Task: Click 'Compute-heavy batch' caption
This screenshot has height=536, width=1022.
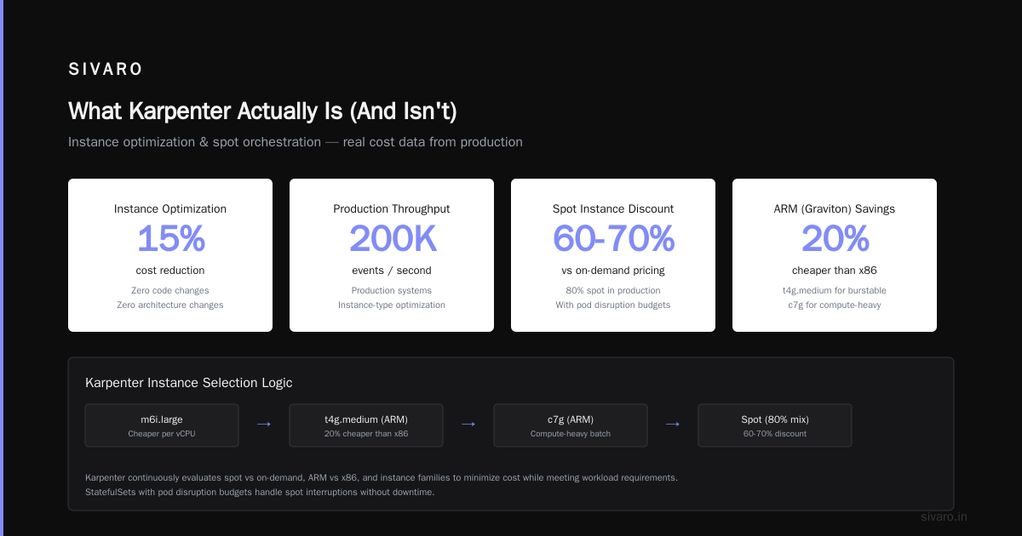Action: [571, 434]
